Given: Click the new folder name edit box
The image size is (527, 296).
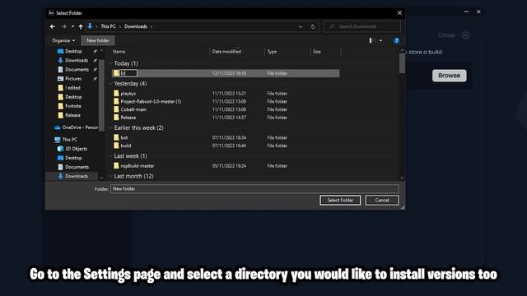Looking at the screenshot, I should (x=128, y=73).
